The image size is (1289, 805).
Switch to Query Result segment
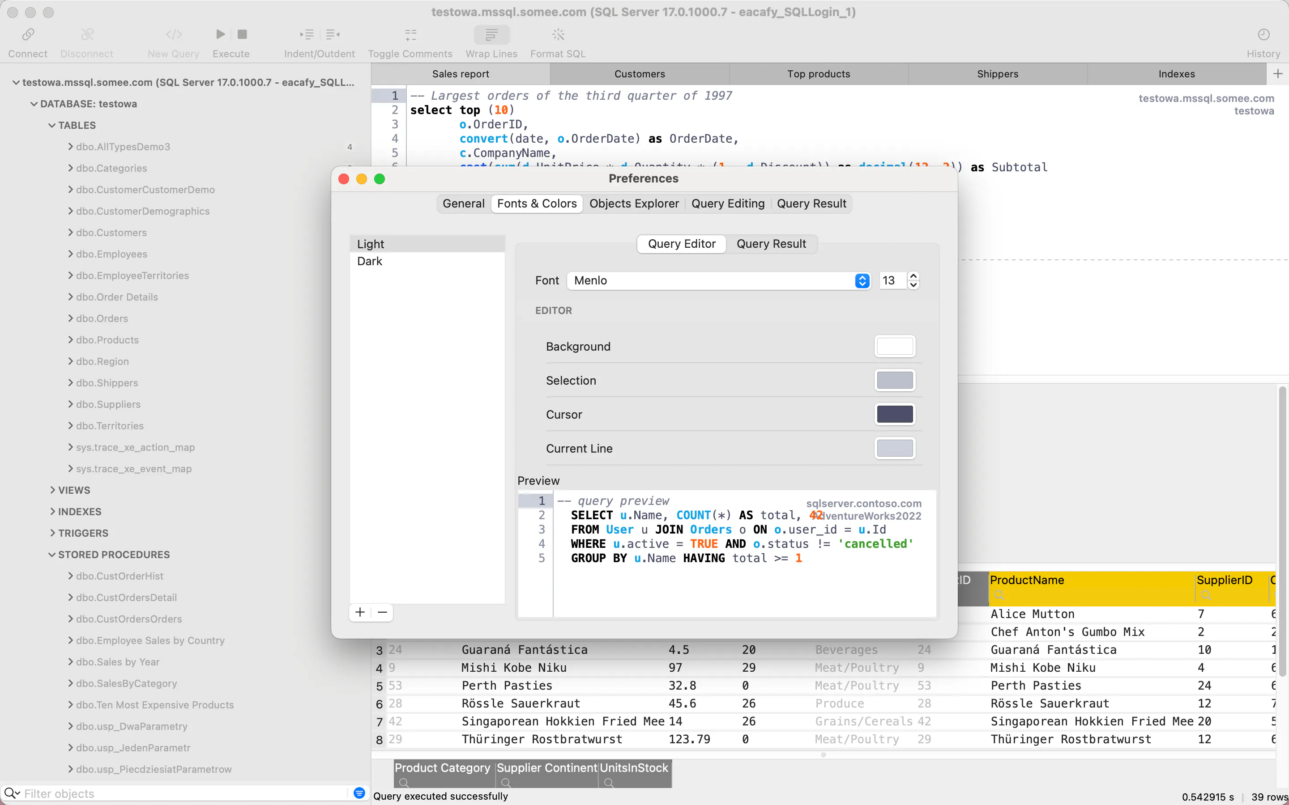pos(771,244)
